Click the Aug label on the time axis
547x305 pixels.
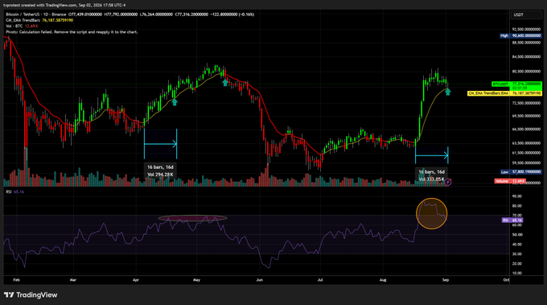pyautogui.click(x=383, y=280)
